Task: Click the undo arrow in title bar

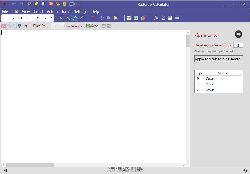Action: [x=14, y=4]
